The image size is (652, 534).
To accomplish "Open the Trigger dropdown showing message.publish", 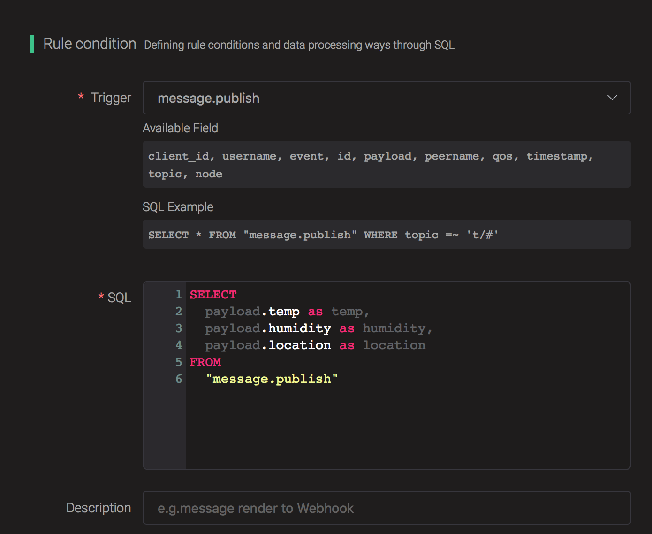I will (387, 98).
